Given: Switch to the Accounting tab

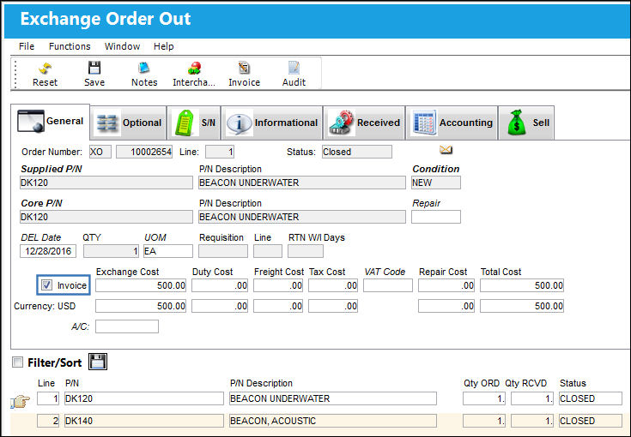Looking at the screenshot, I should pos(452,123).
